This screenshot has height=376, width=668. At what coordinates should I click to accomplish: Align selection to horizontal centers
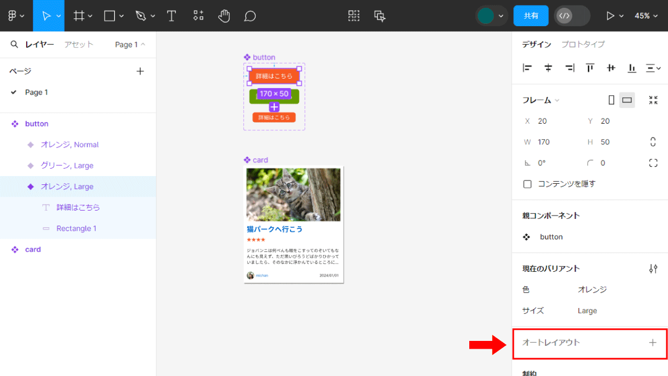[548, 68]
